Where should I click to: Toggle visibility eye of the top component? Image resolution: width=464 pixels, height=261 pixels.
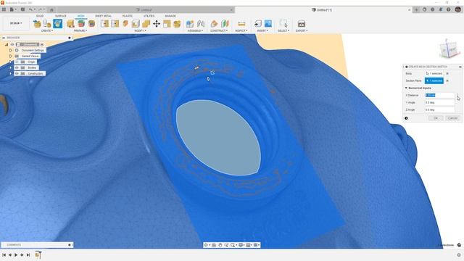coord(12,44)
